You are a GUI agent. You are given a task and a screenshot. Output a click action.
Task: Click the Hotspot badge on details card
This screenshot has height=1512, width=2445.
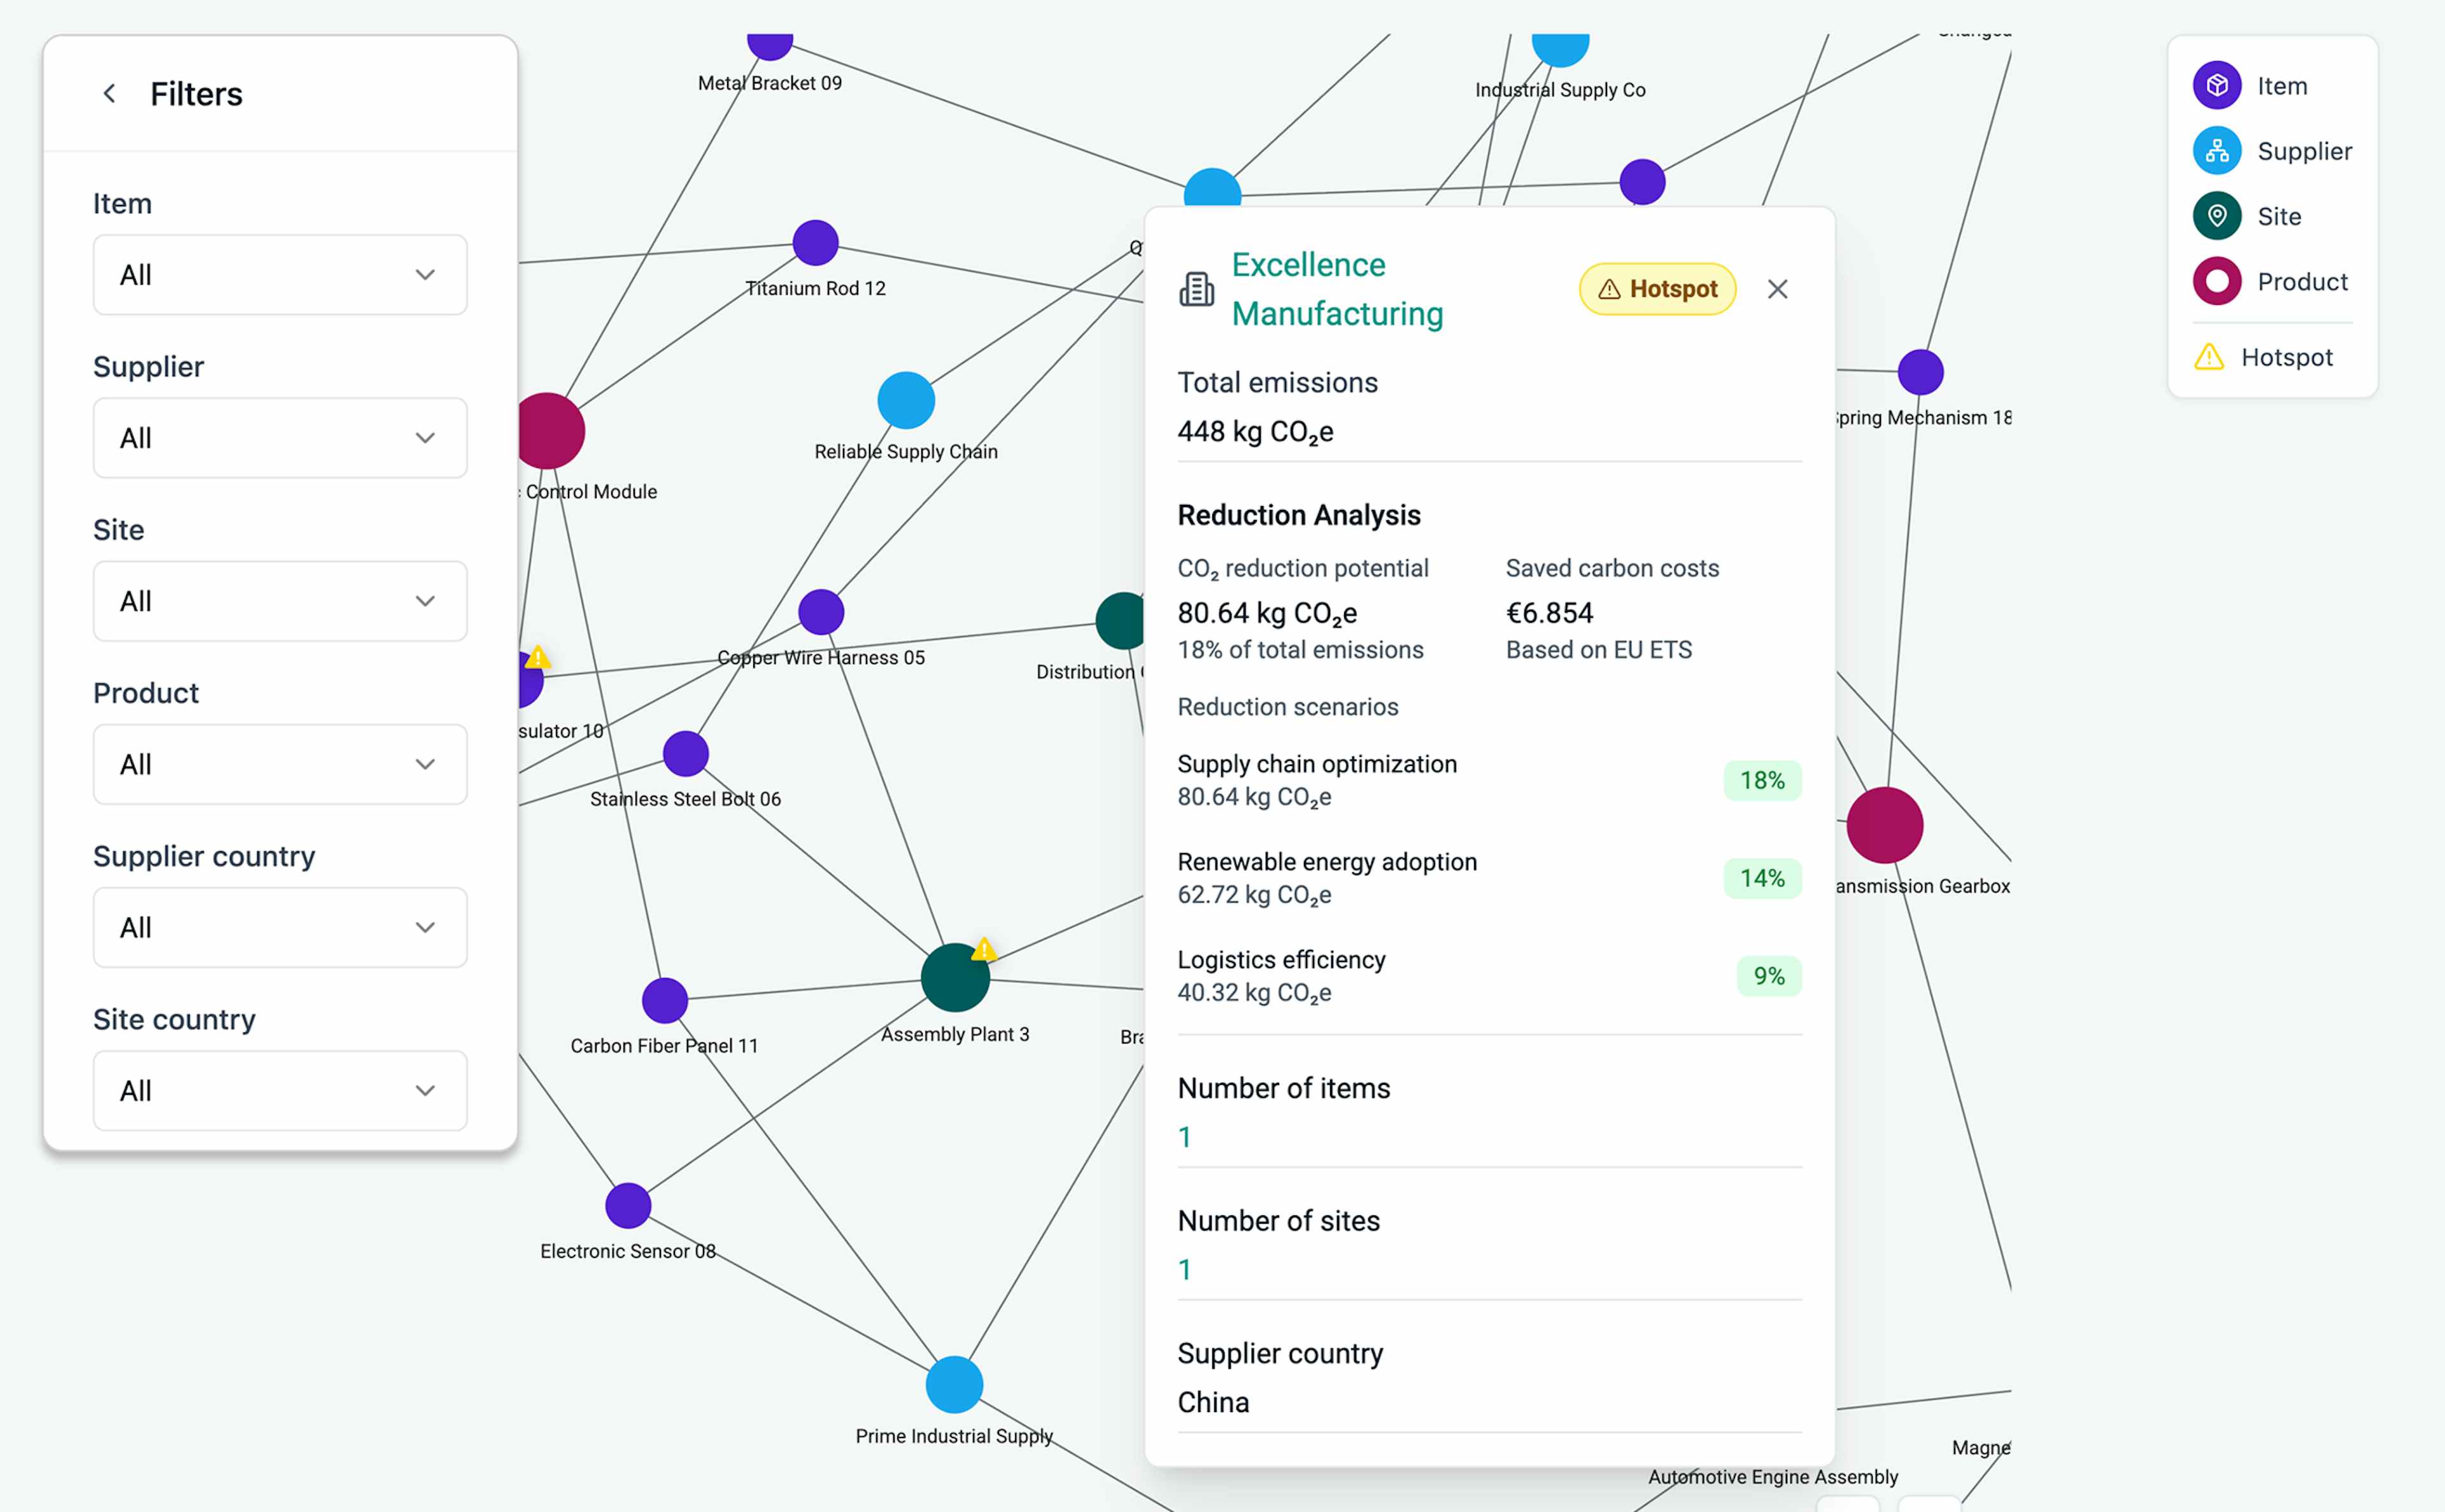1657,289
